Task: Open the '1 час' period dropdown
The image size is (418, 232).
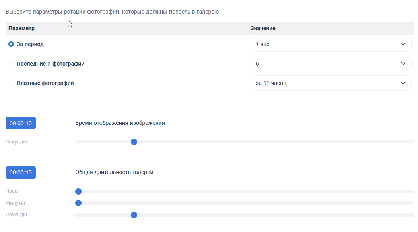Action: (x=331, y=44)
